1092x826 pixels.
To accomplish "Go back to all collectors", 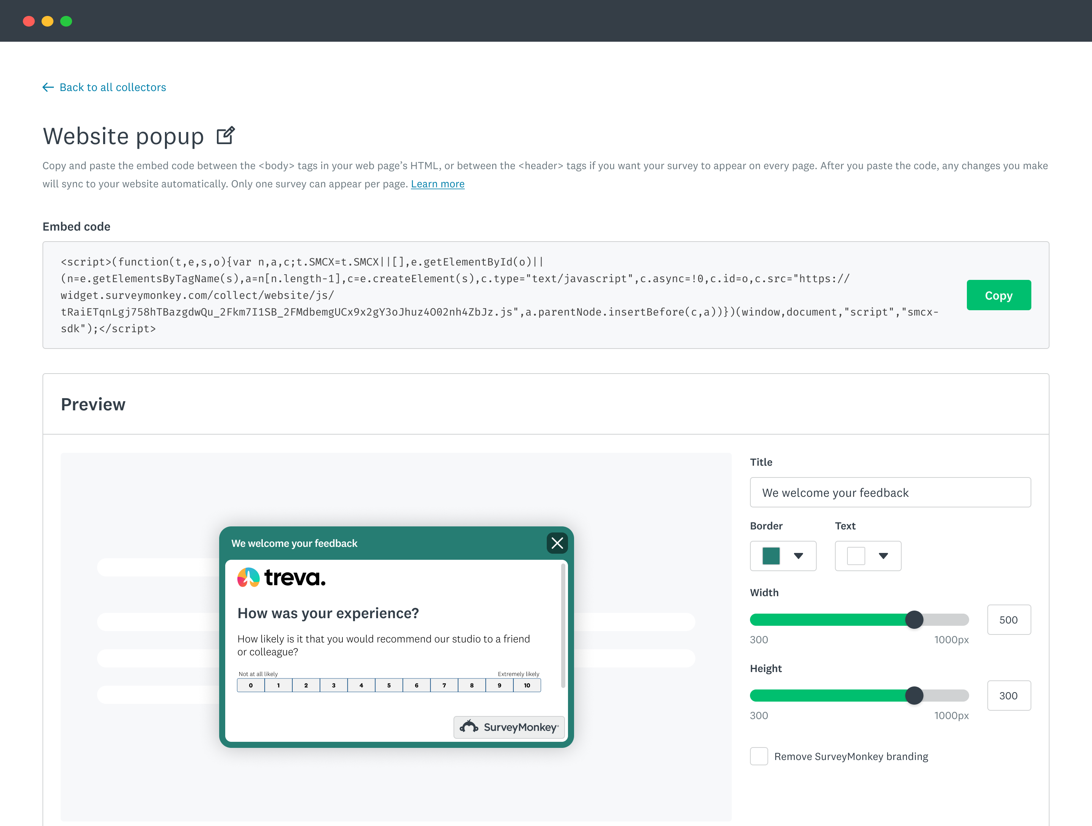I will 113,87.
